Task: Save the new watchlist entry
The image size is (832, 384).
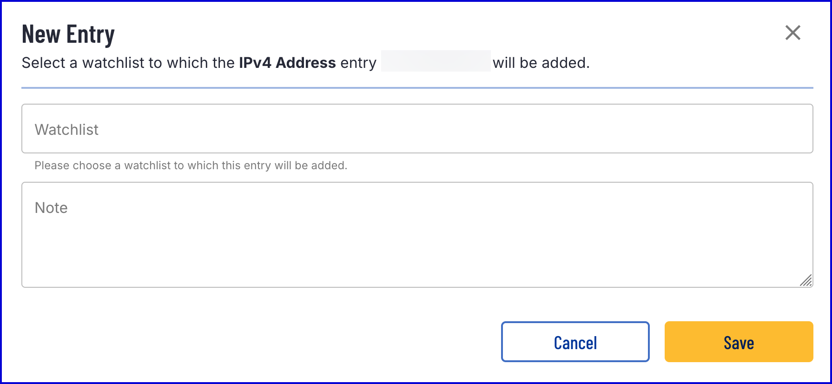Action: coord(739,342)
